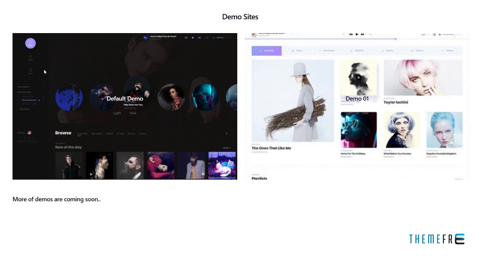Viewport: 482px width, 271px height.
Task: Open the Demo 01 title link
Action: (357, 99)
